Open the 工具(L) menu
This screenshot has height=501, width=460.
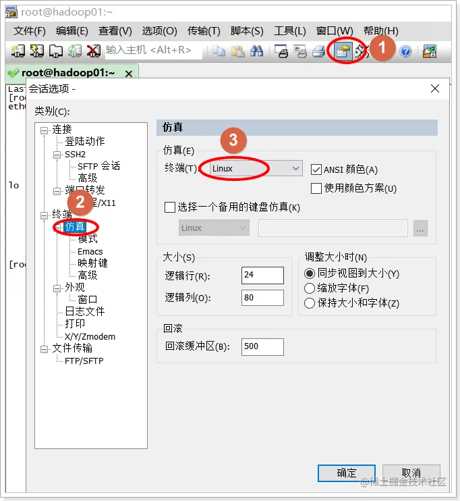pyautogui.click(x=289, y=31)
